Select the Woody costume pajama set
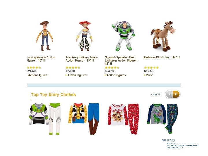Screen dimensions: 208x156 tap(84, 119)
